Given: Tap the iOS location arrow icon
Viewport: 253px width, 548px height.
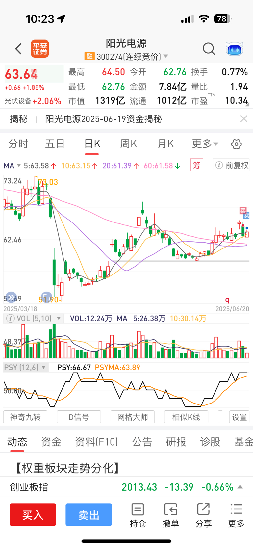Looking at the screenshot, I should 61,19.
